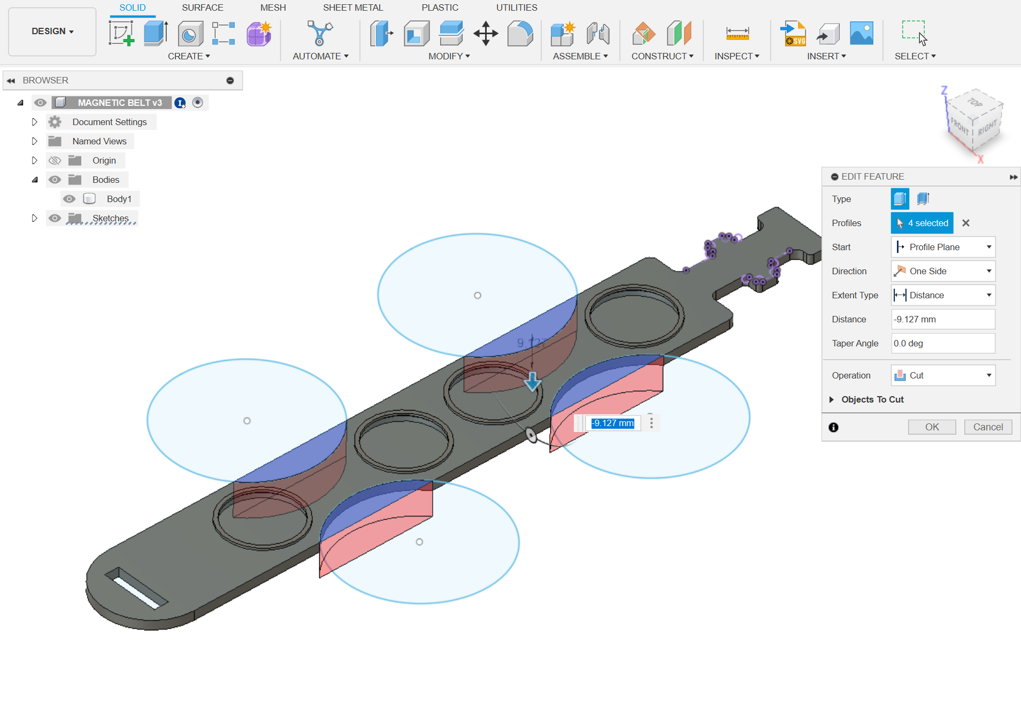Select the Insert Canvas image icon
The image size is (1021, 703).
[x=862, y=33]
